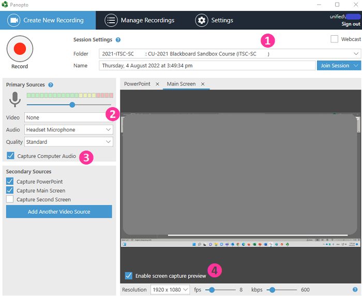362x296 pixels.
Task: Close the PowerPoint preview tab
Action: tap(157, 84)
